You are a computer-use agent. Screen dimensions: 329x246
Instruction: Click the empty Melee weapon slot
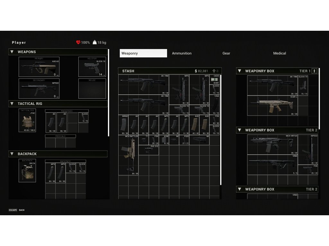pyautogui.click(x=92, y=88)
